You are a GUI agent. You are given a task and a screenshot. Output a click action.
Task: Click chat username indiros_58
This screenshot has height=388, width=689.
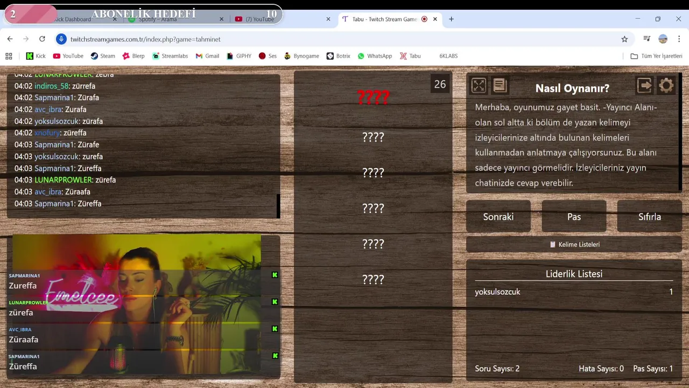[x=52, y=86]
